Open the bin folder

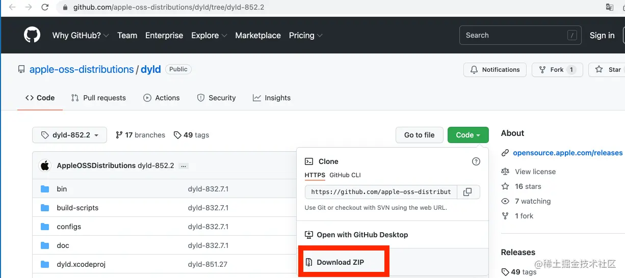coord(62,189)
